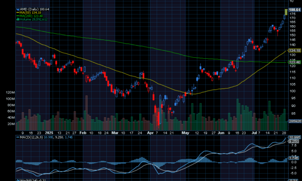The height and width of the screenshot is (181, 302).
Task: Click the Mar month label on date axis
Action: coord(115,133)
